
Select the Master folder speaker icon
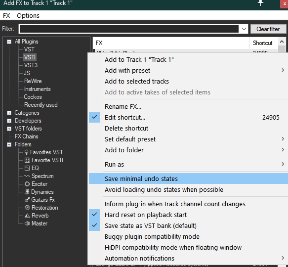[27, 223]
